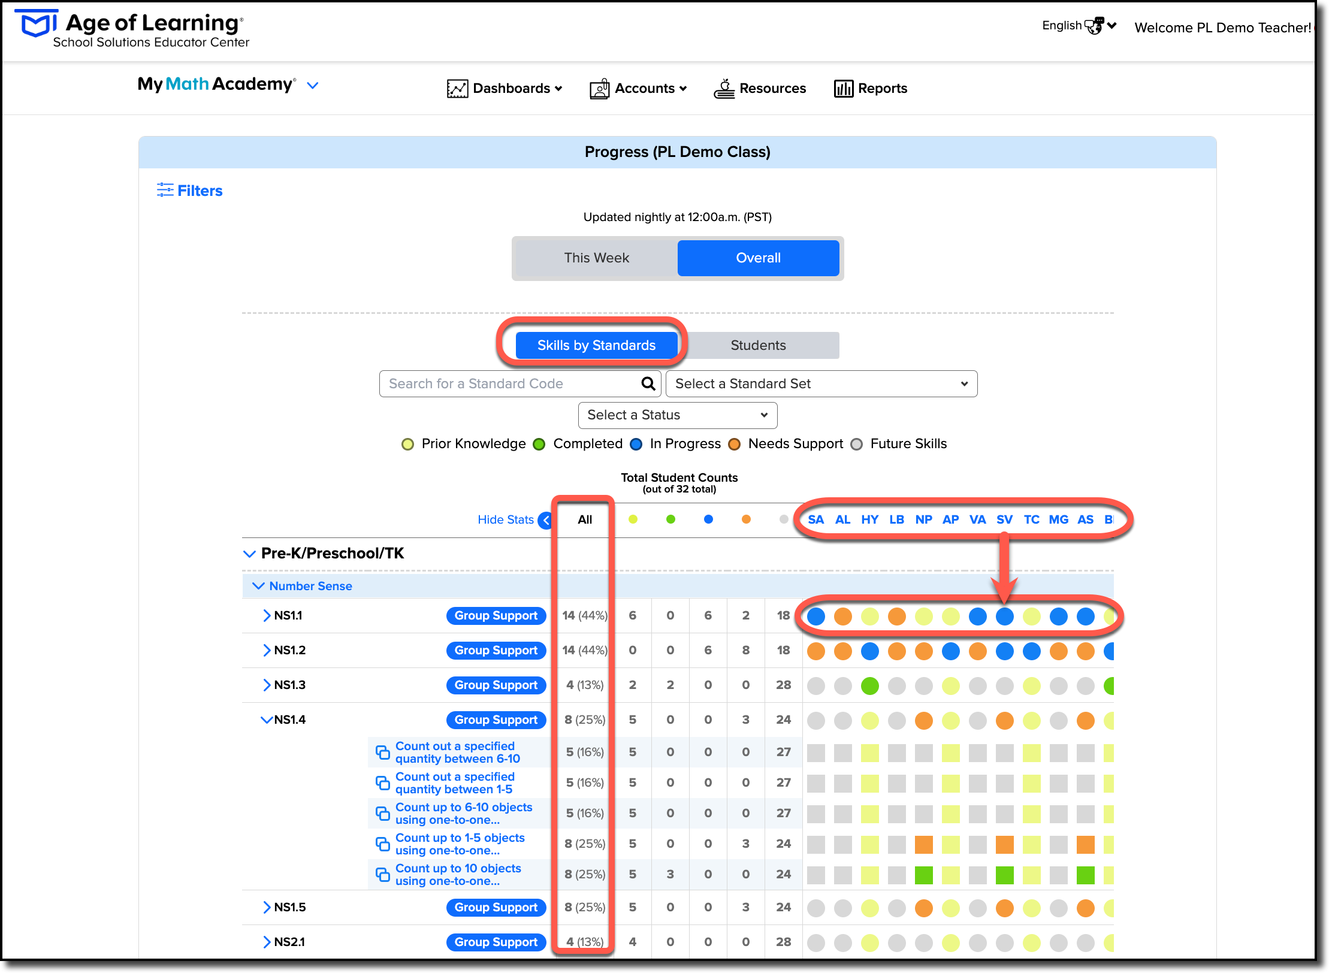
Task: Select Skills by Standards tab
Action: [596, 346]
